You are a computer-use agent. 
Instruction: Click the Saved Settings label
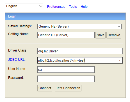coord(20,26)
